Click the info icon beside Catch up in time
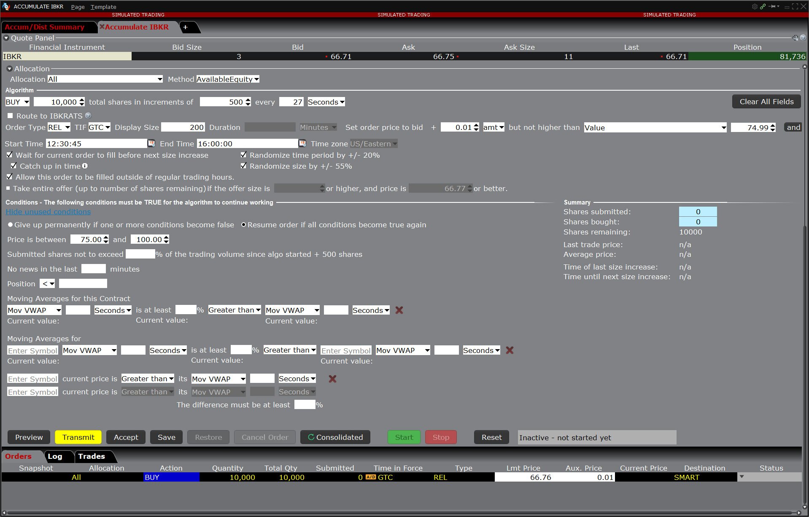This screenshot has width=809, height=517. [85, 166]
